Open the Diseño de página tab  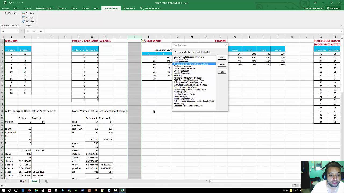point(44,8)
